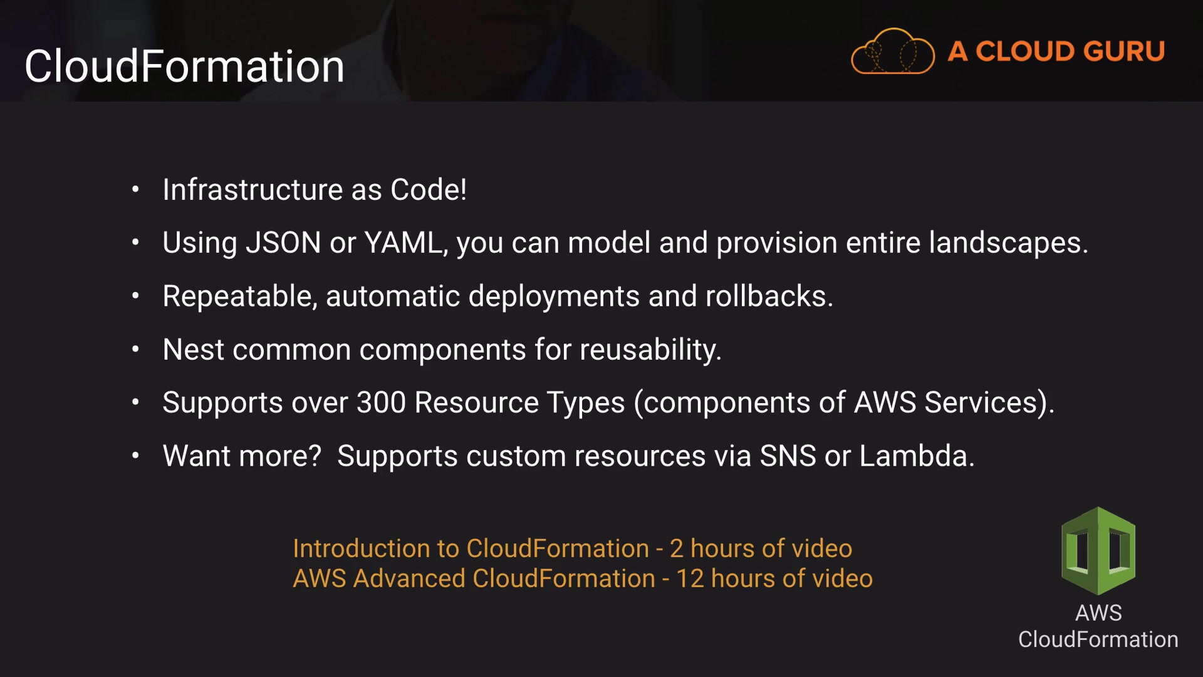Image resolution: width=1203 pixels, height=677 pixels.
Task: Click the bullet dot before "Repeatable, automatic deployments"
Action: pos(135,296)
